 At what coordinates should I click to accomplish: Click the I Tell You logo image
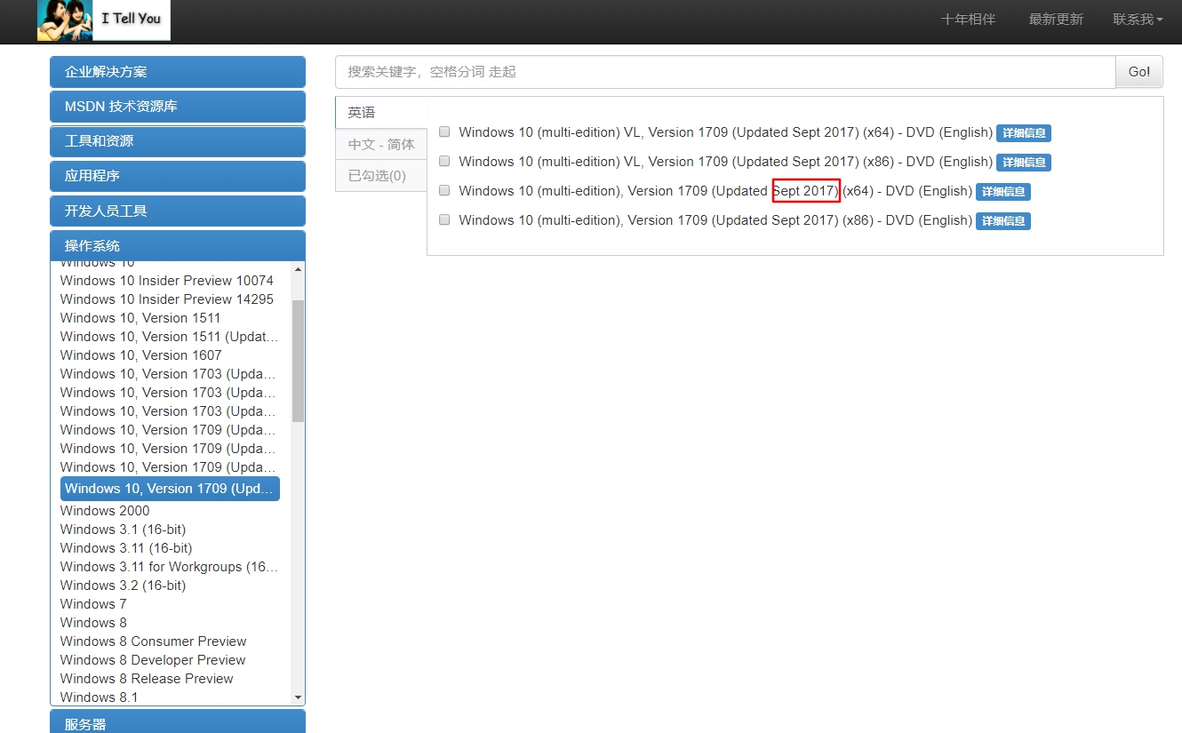104,20
